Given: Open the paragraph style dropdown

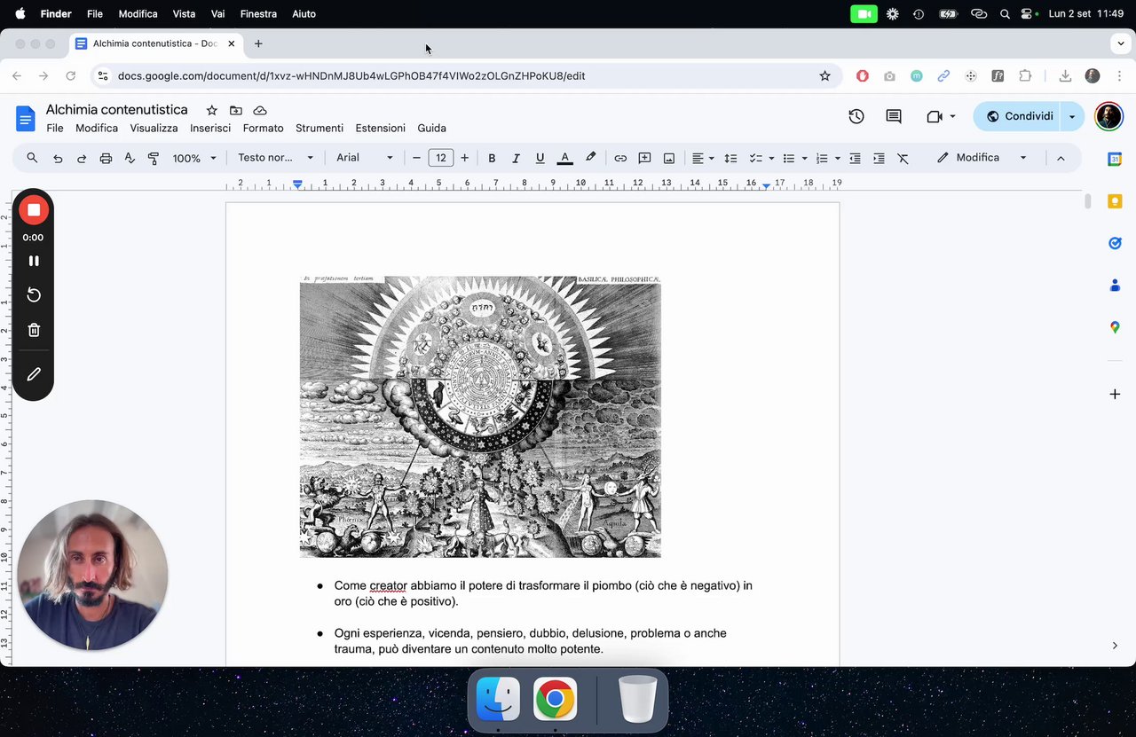Looking at the screenshot, I should click(275, 158).
